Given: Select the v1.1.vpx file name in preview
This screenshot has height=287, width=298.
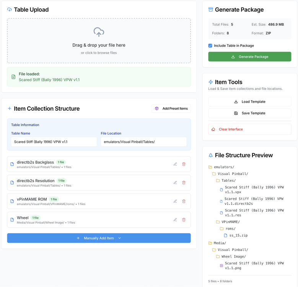Looking at the screenshot, I should click(254, 189).
